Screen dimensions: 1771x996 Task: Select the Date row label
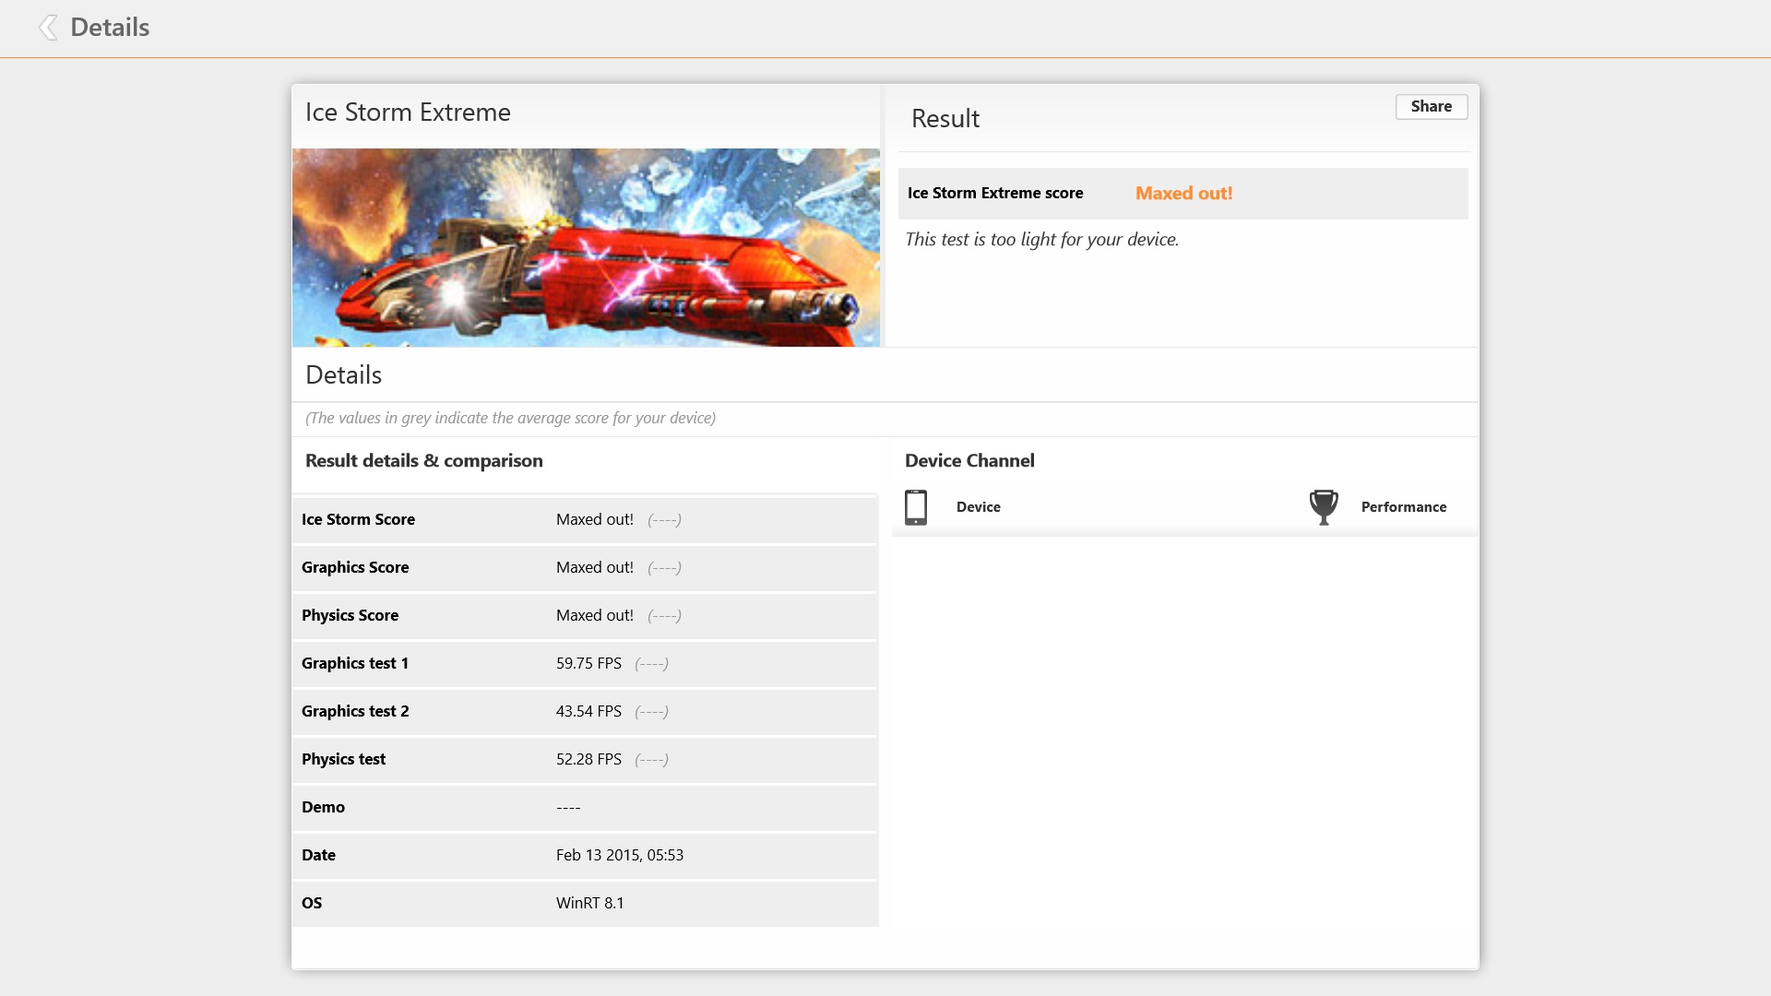[318, 856]
